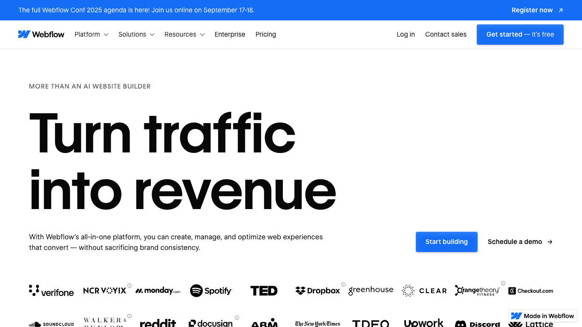Screen dimensions: 582x327
Task: Expand the Resources dropdown menu
Action: [184, 34]
